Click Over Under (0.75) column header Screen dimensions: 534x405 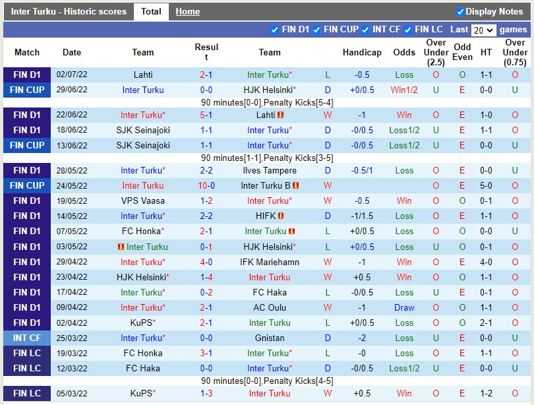(515, 53)
